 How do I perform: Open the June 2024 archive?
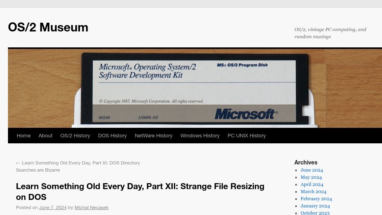(312, 170)
